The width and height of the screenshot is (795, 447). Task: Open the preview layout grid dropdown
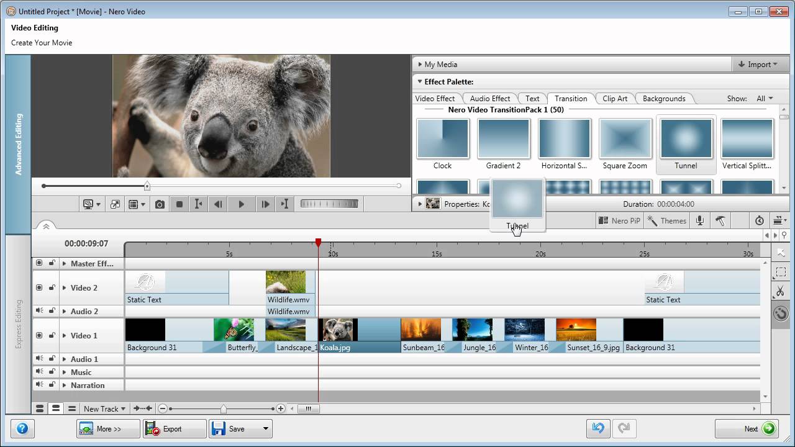(135, 204)
